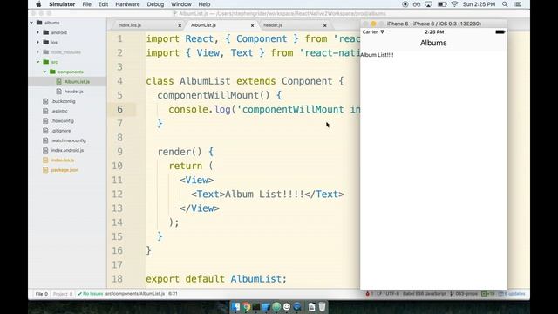Open package.json file
Screen dimensions: 558x314
(x=65, y=170)
